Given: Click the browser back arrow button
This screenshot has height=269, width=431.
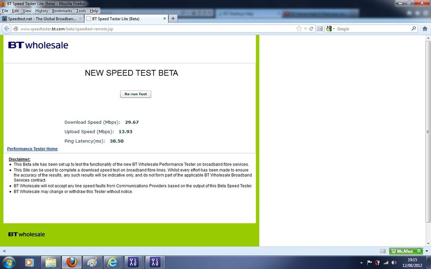Looking at the screenshot, I should [6, 29].
